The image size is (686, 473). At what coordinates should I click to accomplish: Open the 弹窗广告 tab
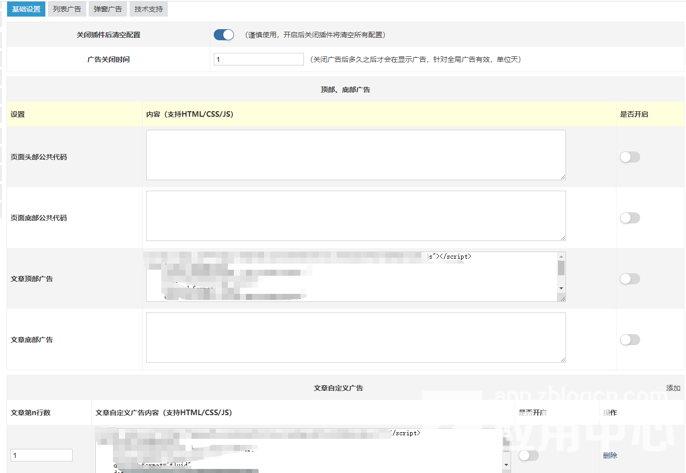point(107,9)
